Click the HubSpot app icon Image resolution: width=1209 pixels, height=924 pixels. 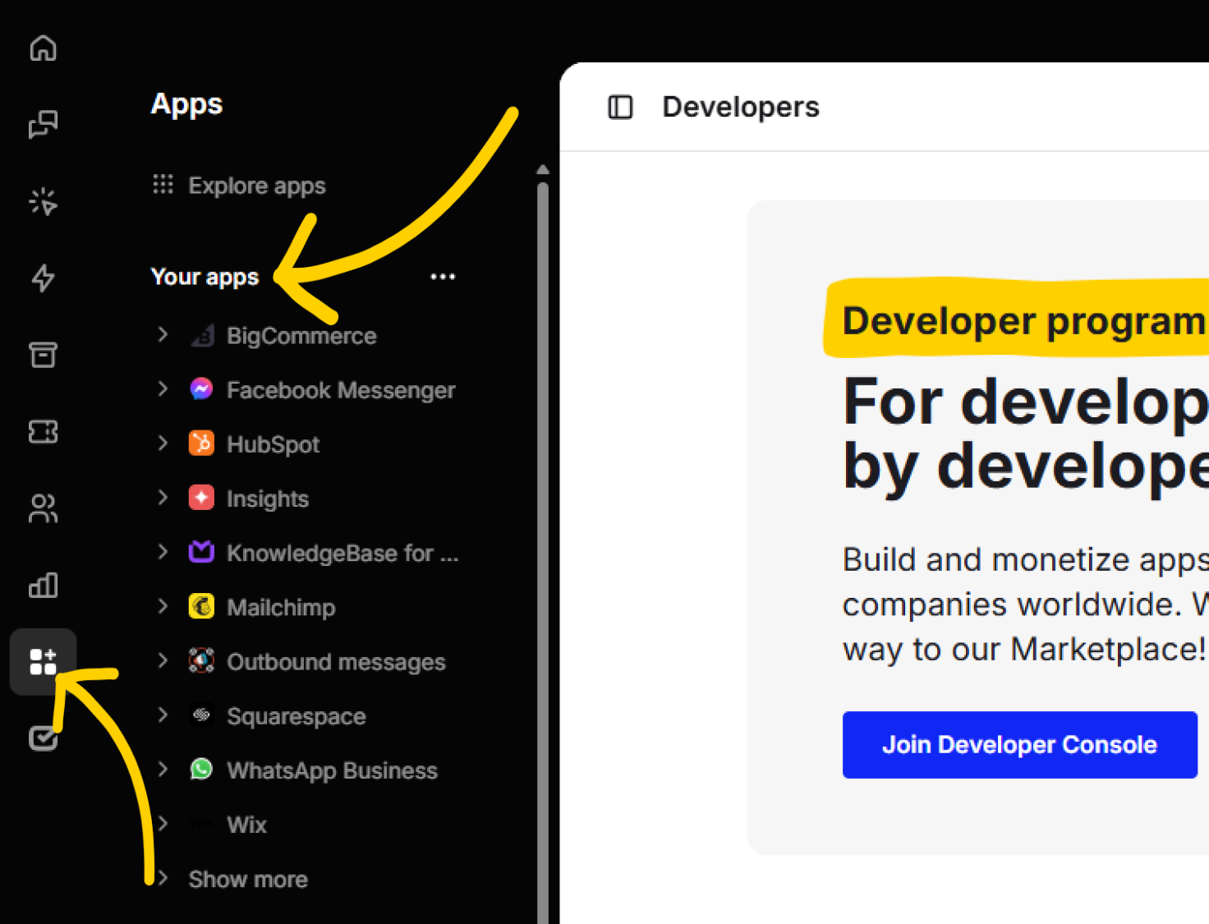click(x=201, y=444)
